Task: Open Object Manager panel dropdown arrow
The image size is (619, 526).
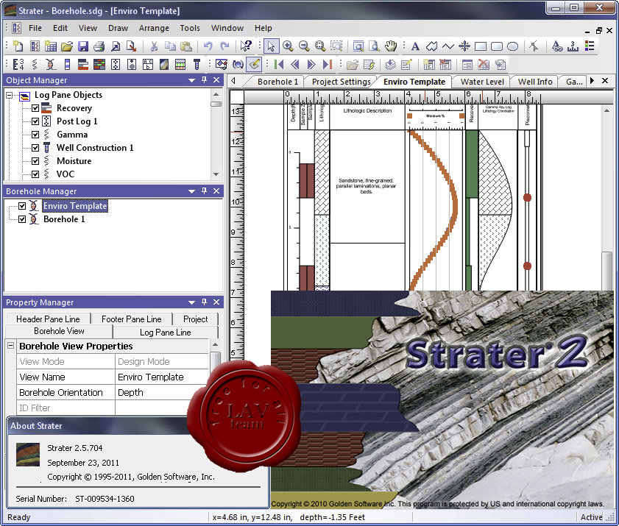Action: point(192,80)
